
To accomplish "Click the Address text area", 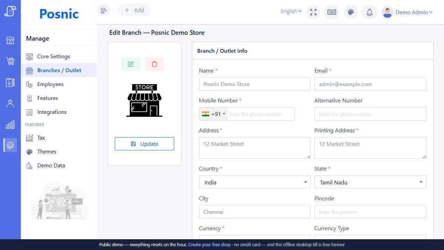I will [x=255, y=148].
